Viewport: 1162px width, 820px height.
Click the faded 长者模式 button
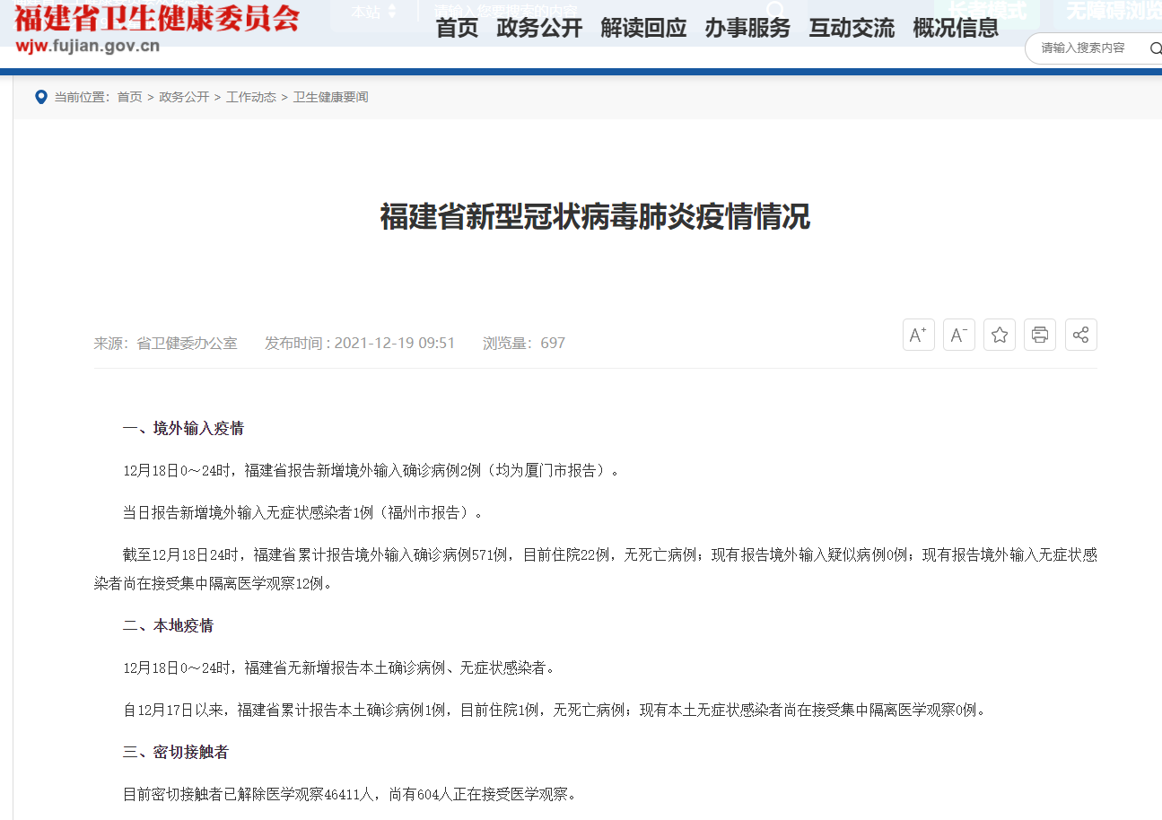pos(987,11)
